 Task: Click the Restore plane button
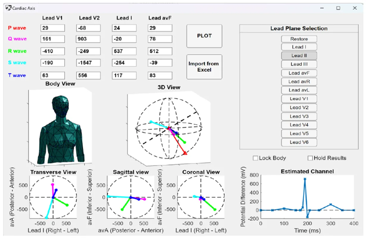tap(299, 39)
